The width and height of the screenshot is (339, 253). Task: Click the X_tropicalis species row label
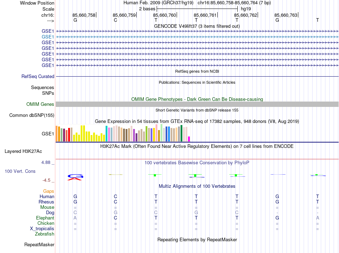click(x=42, y=229)
